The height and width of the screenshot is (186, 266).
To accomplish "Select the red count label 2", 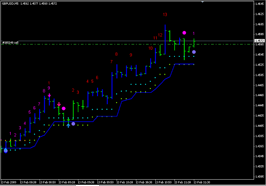I will tap(73, 90).
